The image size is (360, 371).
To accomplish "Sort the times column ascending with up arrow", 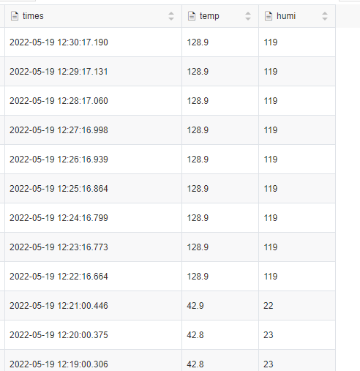I will 171,13.
